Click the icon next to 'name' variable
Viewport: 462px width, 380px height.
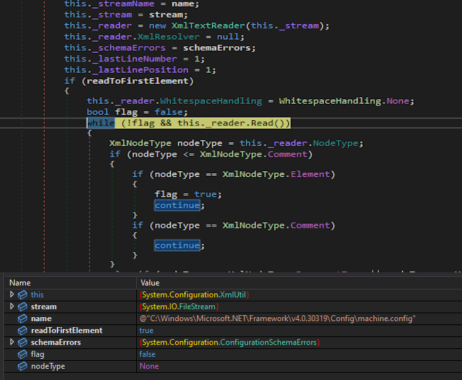click(x=22, y=319)
